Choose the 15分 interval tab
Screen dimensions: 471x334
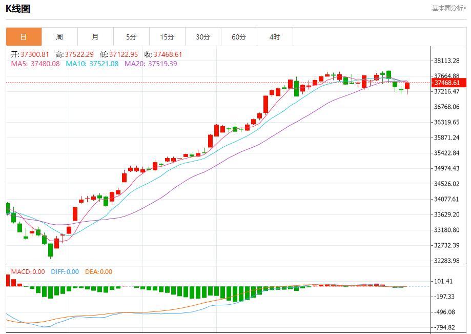[167, 37]
